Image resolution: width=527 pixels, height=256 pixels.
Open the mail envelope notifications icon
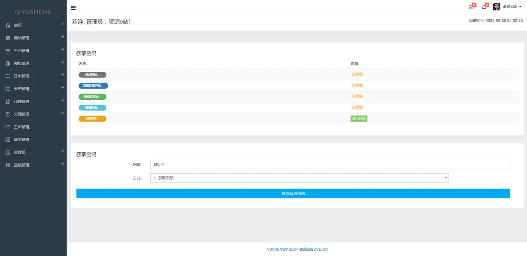pos(471,7)
